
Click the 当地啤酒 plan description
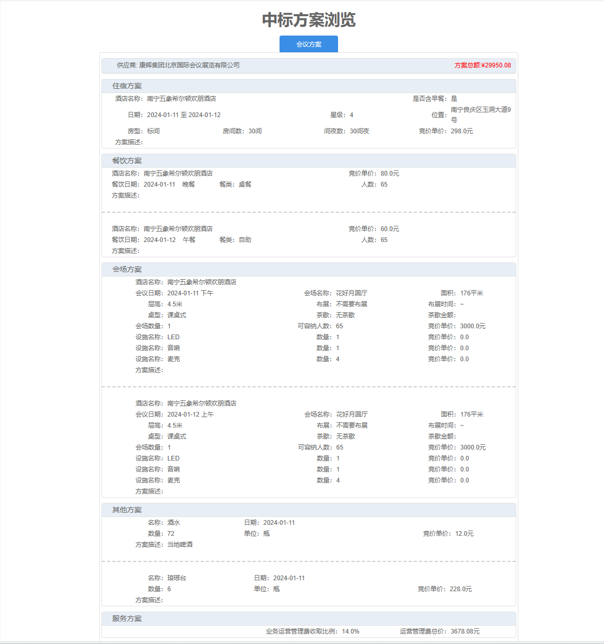pos(180,545)
